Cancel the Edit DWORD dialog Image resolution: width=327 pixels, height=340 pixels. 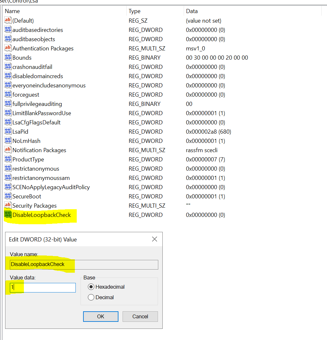tap(140, 316)
